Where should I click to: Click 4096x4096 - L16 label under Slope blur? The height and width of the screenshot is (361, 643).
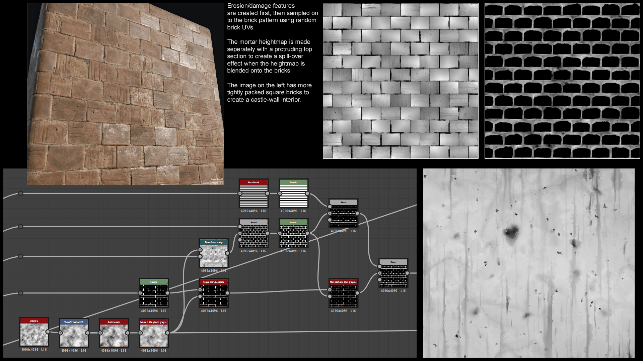coord(214,311)
